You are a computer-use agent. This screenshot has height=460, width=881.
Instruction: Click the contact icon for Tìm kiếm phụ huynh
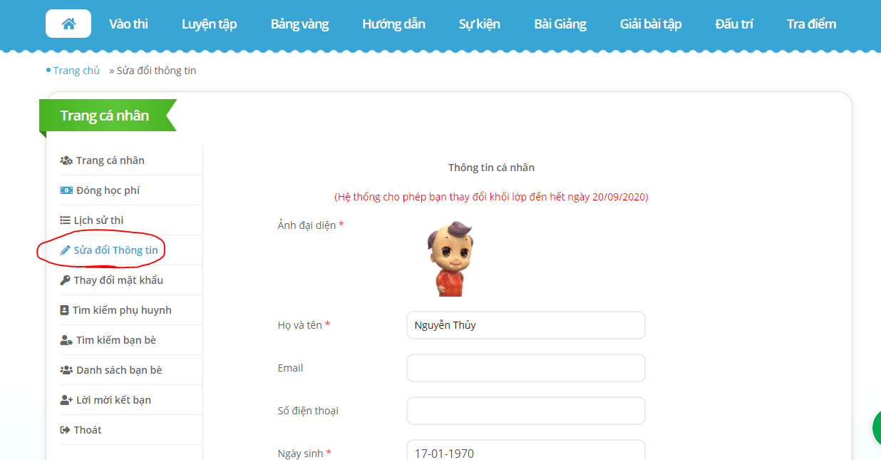(64, 310)
